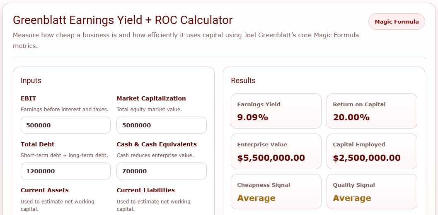Select the Total Debt input box
This screenshot has height=215, width=438.
pos(65,171)
